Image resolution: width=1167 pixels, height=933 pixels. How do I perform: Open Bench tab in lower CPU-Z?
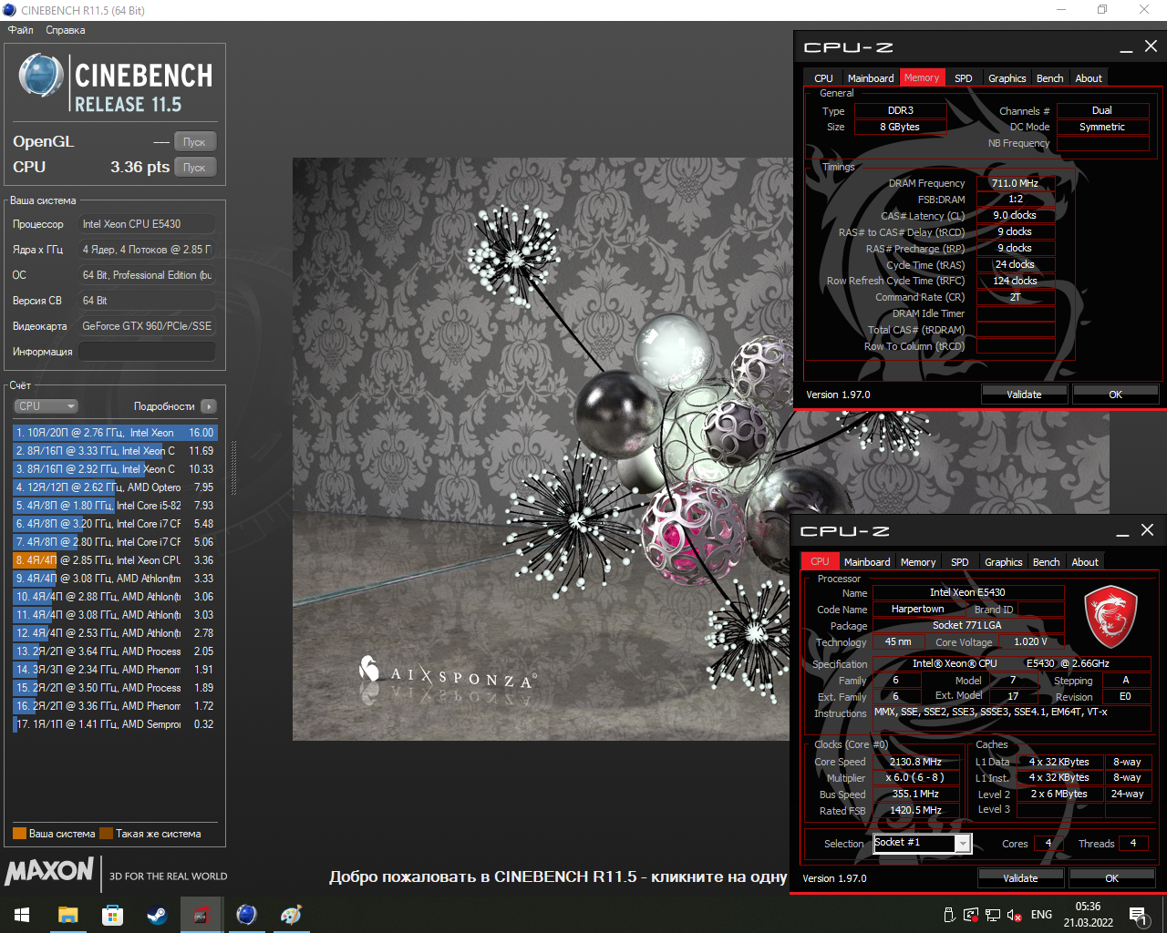[x=1046, y=562]
